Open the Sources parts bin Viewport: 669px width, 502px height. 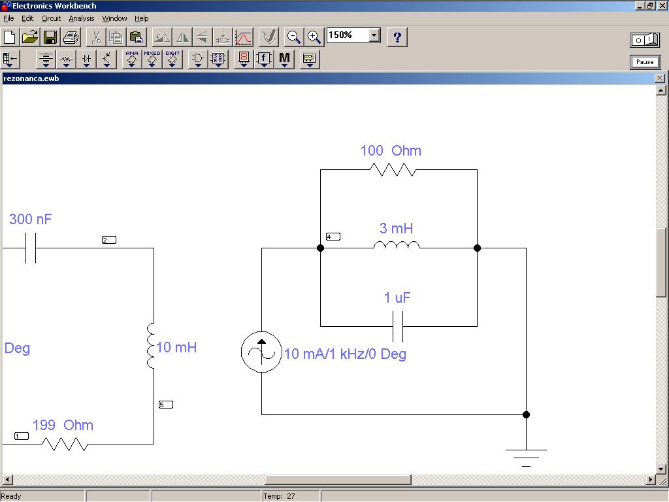[x=46, y=59]
